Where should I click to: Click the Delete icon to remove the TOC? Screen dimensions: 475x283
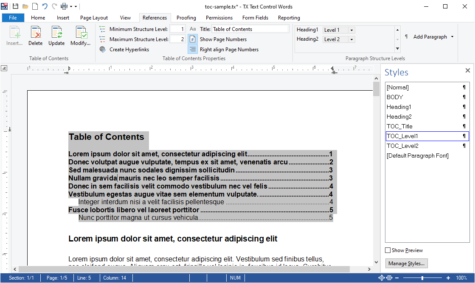pyautogui.click(x=36, y=36)
